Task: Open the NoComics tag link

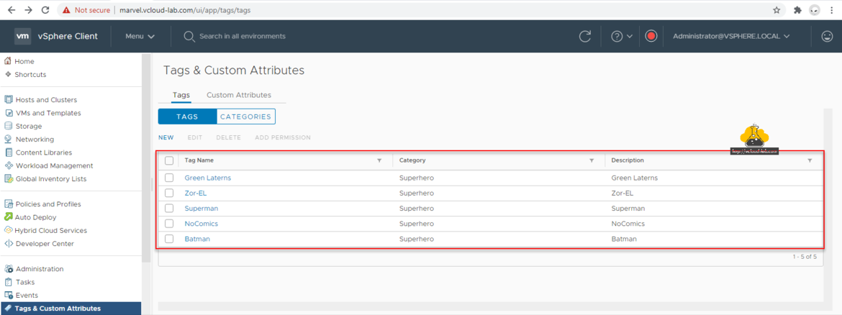Action: tap(202, 223)
